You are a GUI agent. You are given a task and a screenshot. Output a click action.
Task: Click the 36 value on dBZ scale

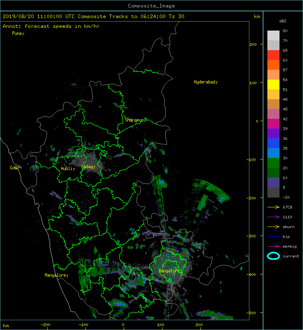pyautogui.click(x=285, y=138)
